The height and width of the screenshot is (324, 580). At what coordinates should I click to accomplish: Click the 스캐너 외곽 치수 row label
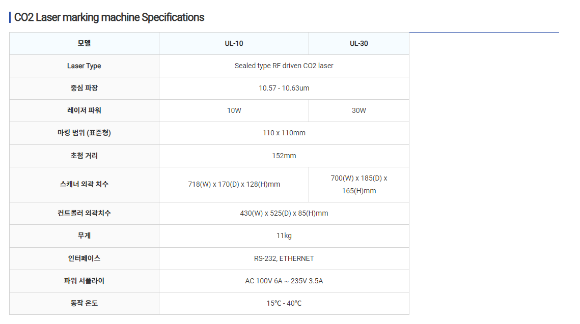[84, 184]
